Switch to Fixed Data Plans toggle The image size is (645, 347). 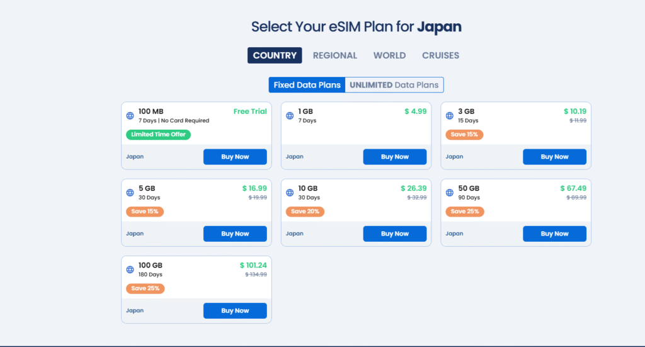(x=307, y=85)
